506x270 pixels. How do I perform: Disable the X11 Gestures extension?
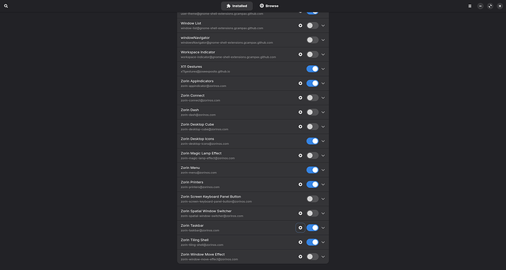(312, 69)
